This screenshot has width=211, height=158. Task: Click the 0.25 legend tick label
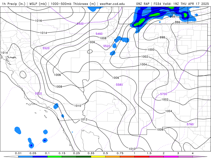pos(76,153)
